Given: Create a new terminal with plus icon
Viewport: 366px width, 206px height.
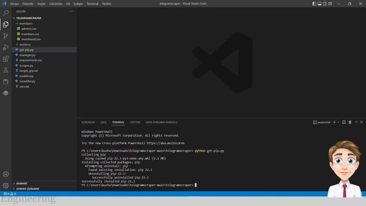Looking at the screenshot, I should click(334, 122).
